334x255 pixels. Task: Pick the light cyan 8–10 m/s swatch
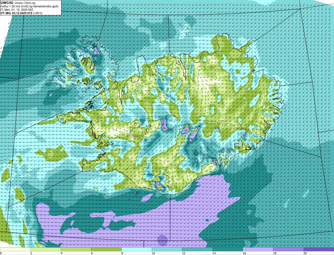tap(136, 249)
